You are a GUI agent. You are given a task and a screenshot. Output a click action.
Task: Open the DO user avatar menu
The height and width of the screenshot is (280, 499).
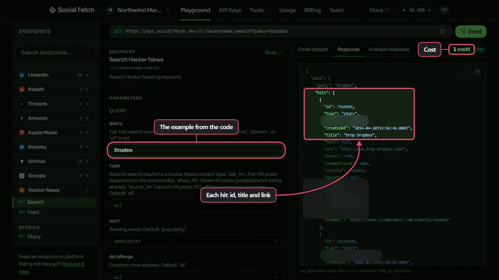(x=444, y=10)
